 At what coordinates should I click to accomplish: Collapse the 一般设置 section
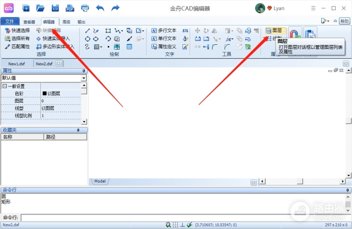[4, 86]
